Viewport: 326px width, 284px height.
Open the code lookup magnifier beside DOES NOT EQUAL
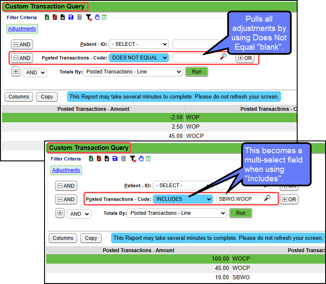pos(223,56)
